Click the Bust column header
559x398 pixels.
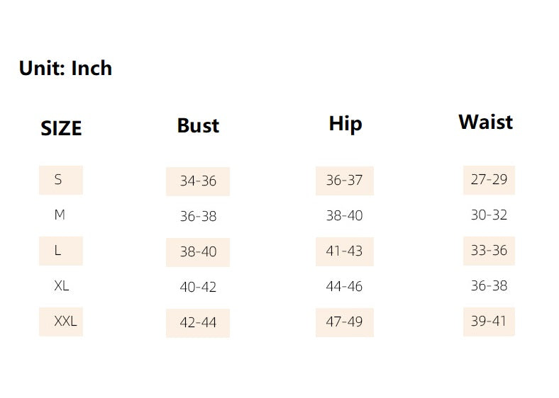pyautogui.click(x=198, y=125)
